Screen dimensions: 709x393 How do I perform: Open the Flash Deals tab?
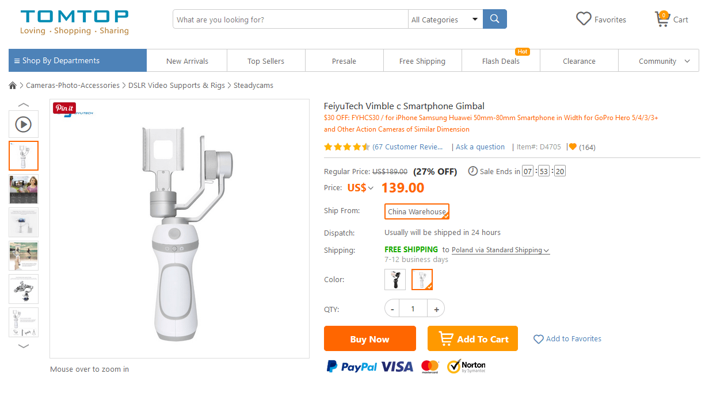tap(501, 60)
